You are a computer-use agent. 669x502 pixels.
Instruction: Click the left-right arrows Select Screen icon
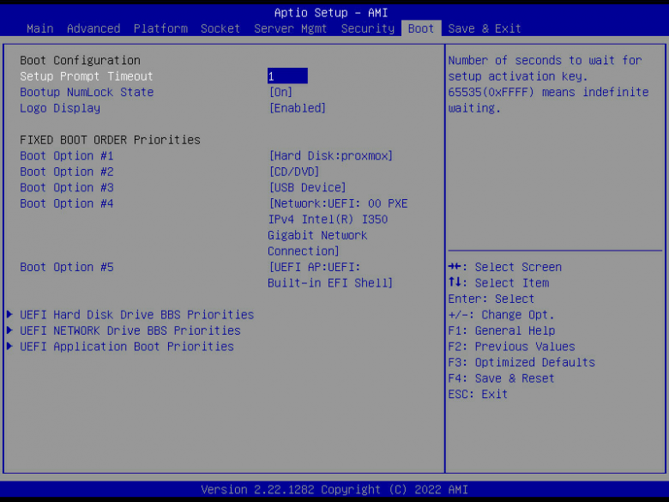pos(455,267)
